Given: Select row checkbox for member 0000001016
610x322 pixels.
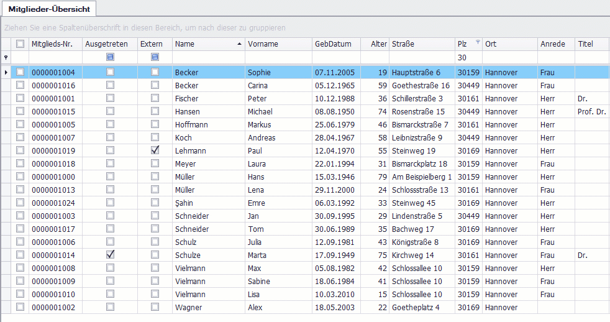Looking at the screenshot, I should point(20,85).
